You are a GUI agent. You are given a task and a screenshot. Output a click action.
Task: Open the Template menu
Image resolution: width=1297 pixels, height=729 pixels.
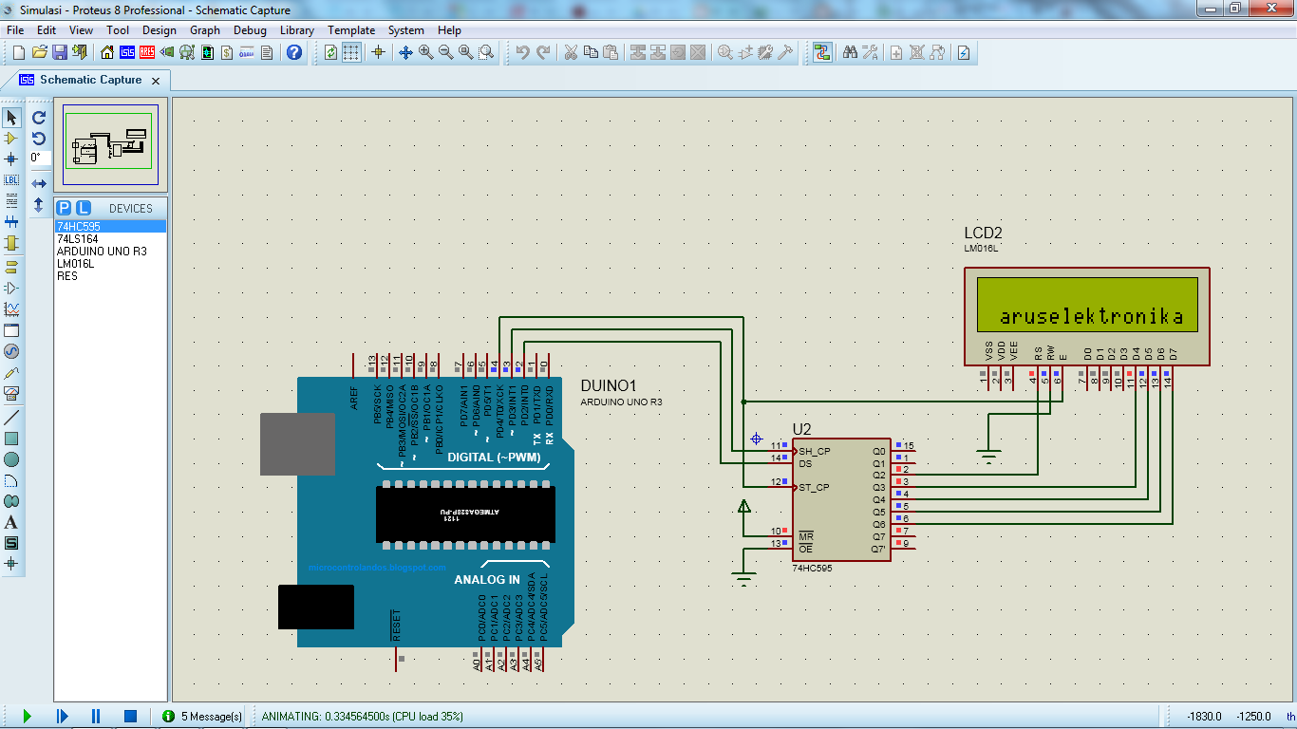pos(351,30)
